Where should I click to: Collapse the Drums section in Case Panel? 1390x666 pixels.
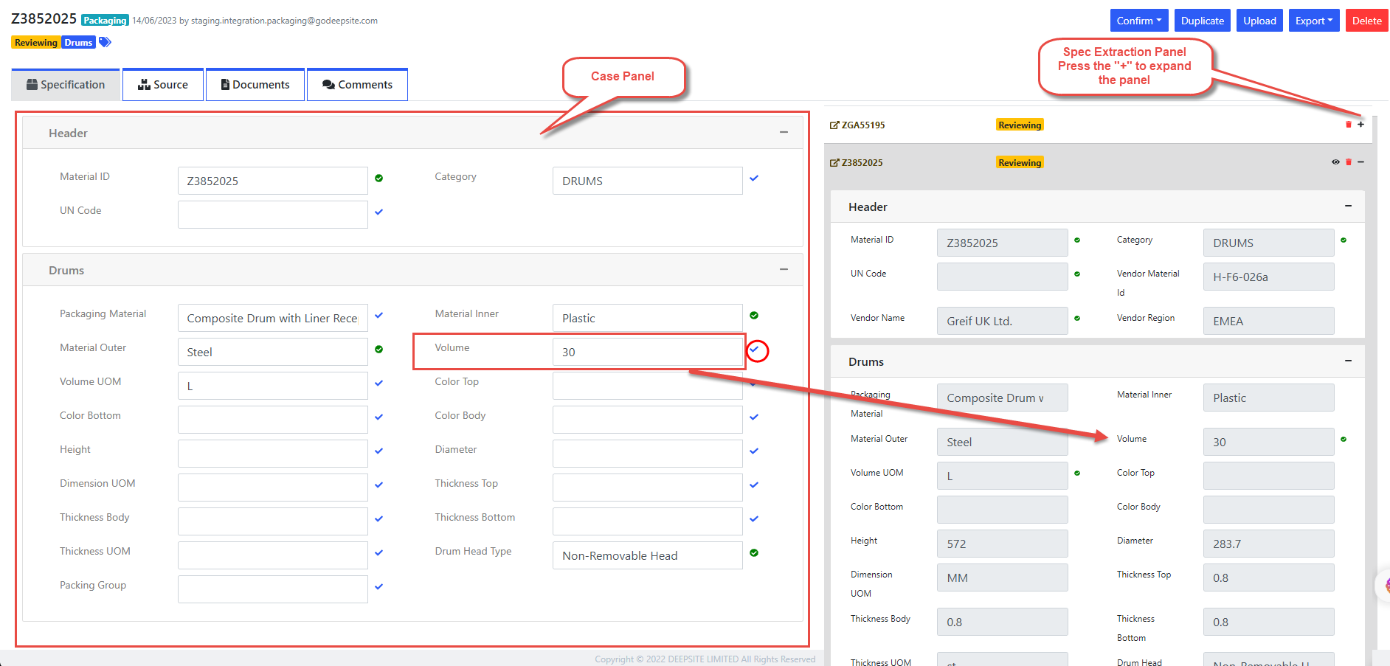pyautogui.click(x=784, y=270)
